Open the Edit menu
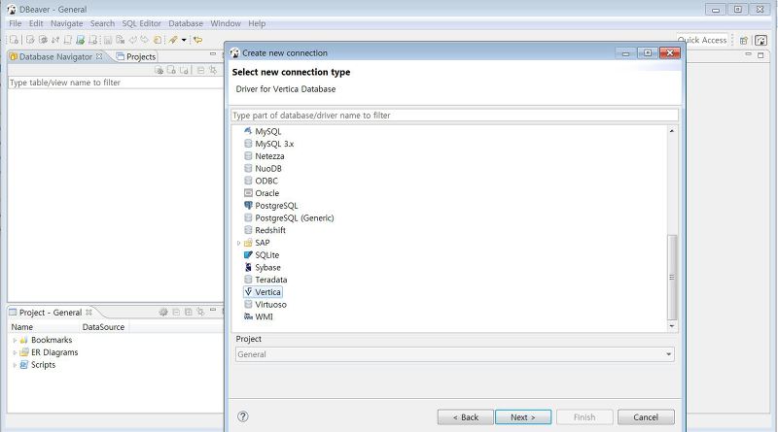Screen dimensions: 778x432 (36, 23)
